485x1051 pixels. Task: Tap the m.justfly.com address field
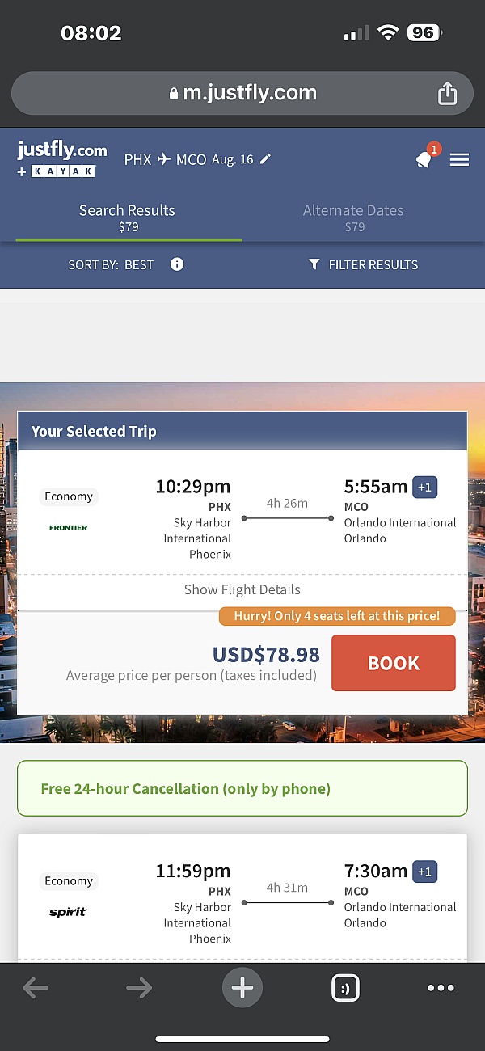242,94
